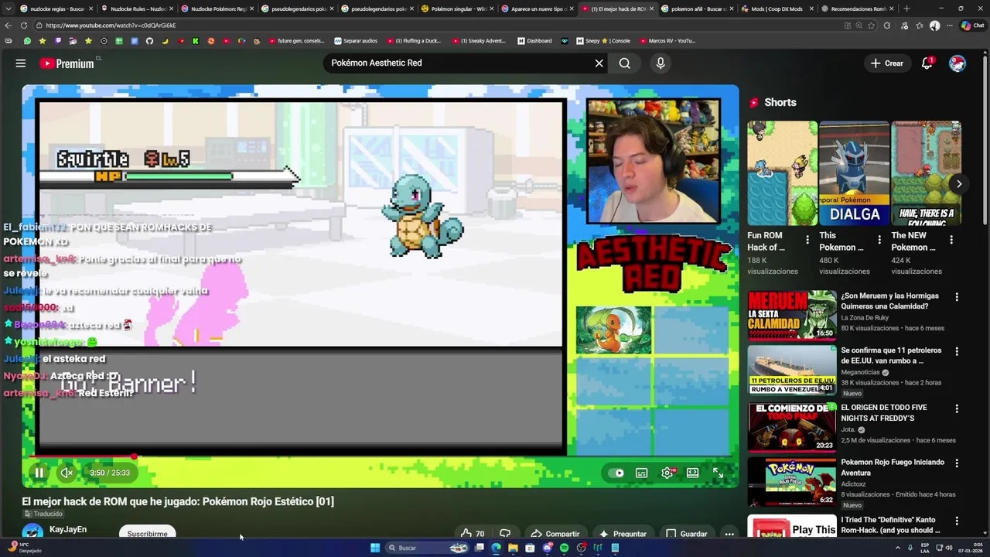Open options for 'The NEW Pokemon' short
Screen dimensions: 990x557
tap(951, 240)
